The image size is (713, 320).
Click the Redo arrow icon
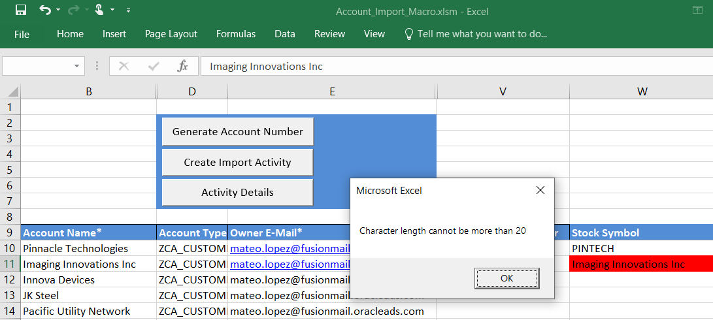(73, 10)
